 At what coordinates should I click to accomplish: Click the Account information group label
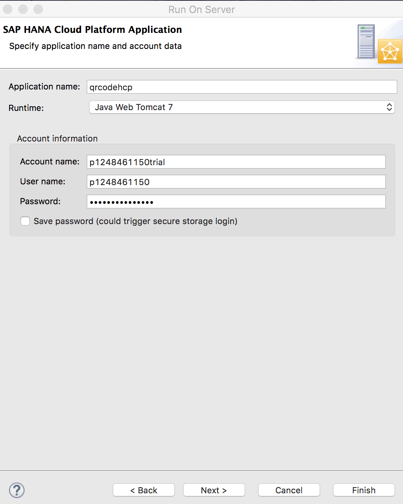point(57,138)
